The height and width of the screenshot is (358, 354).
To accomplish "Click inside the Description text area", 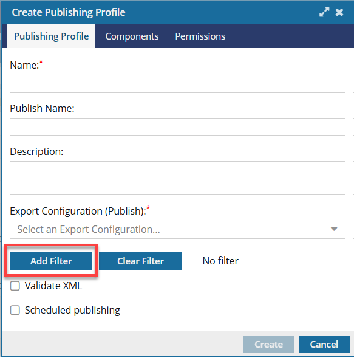I will point(177,178).
